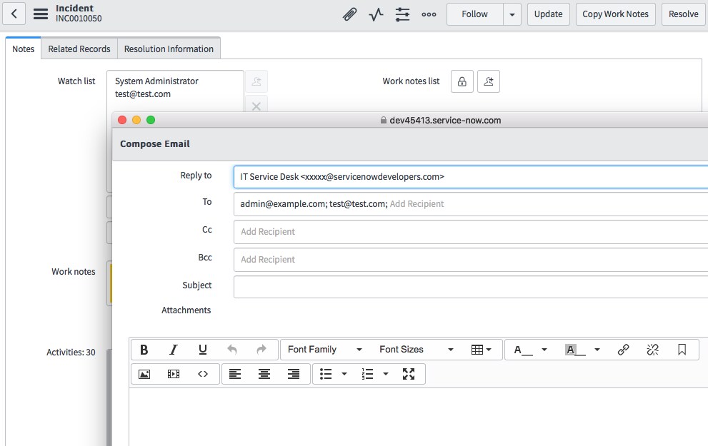Click the Update button
This screenshot has height=446, width=708.
[548, 14]
